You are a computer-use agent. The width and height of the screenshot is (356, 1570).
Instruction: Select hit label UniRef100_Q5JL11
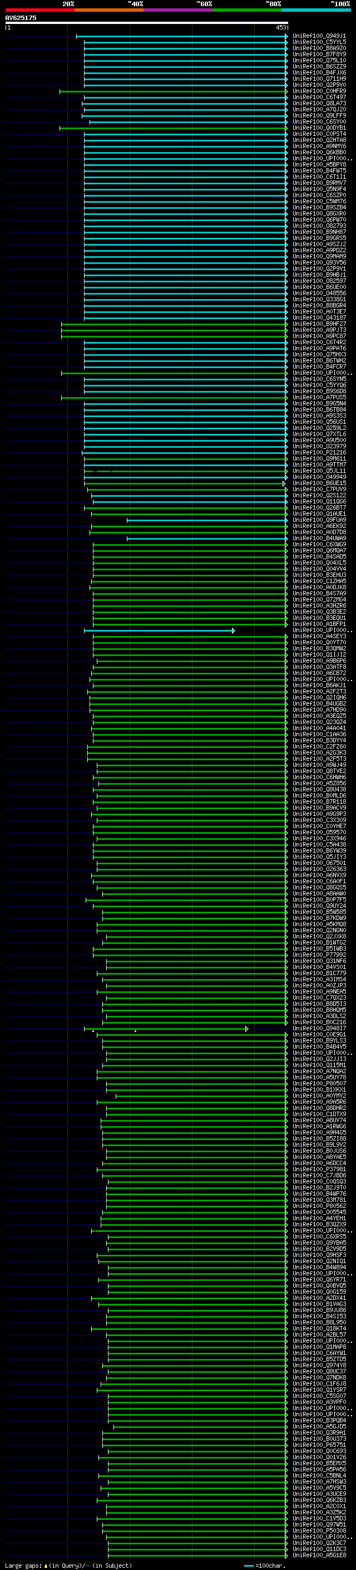coord(319,471)
